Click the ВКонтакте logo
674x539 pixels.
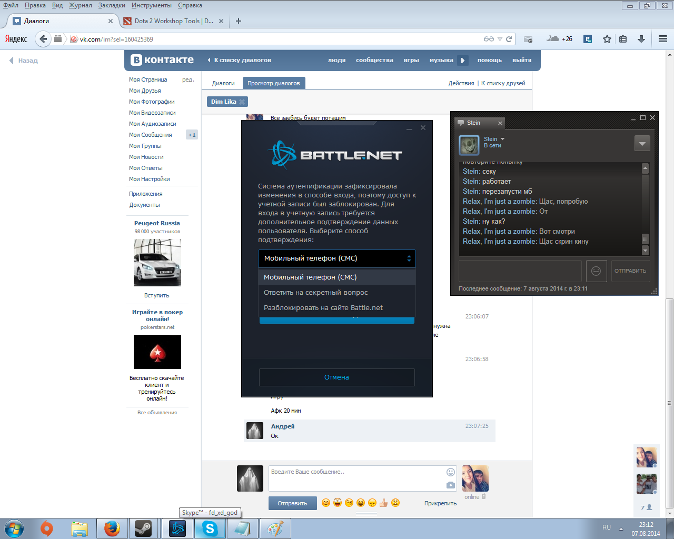(x=162, y=60)
